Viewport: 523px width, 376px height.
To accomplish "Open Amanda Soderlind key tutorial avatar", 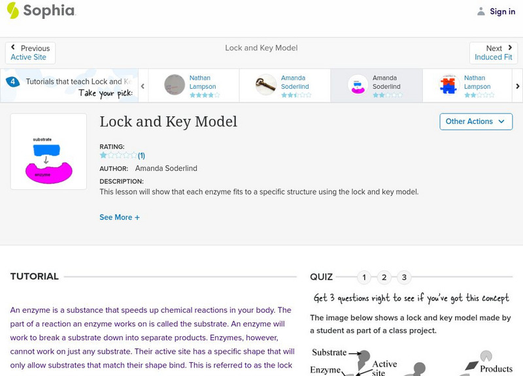I will click(x=266, y=85).
